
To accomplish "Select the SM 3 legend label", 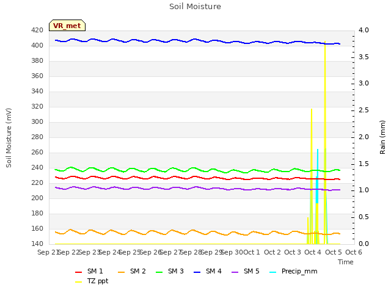I will click(x=176, y=271).
